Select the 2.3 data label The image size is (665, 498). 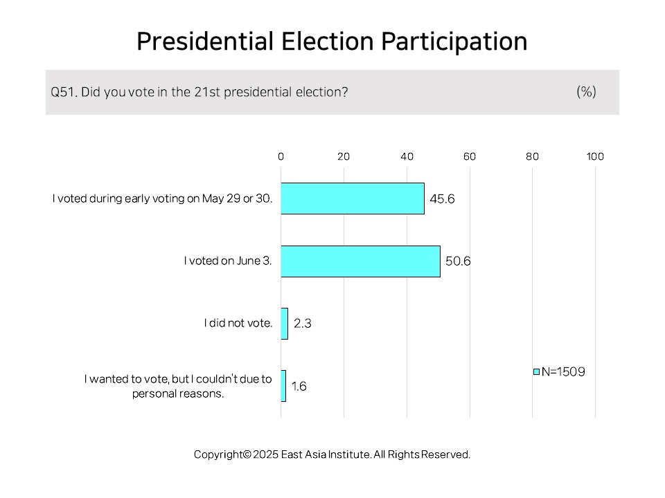coord(303,324)
